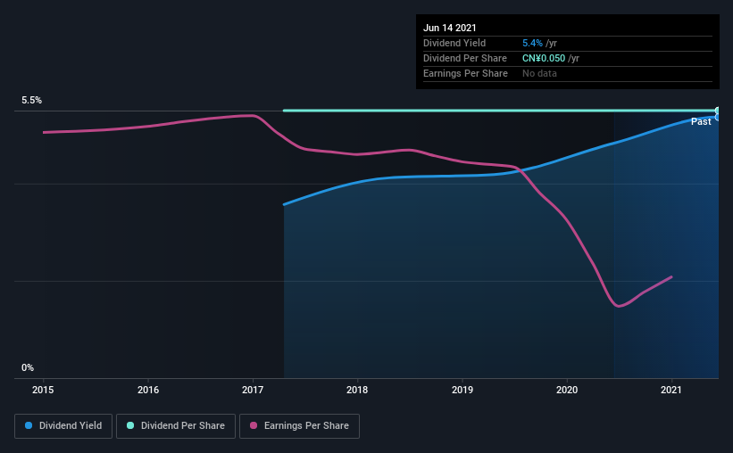Viewport: 733px width, 453px height.
Task: Click the CN¥0.050 dividend per share value
Action: click(x=544, y=58)
